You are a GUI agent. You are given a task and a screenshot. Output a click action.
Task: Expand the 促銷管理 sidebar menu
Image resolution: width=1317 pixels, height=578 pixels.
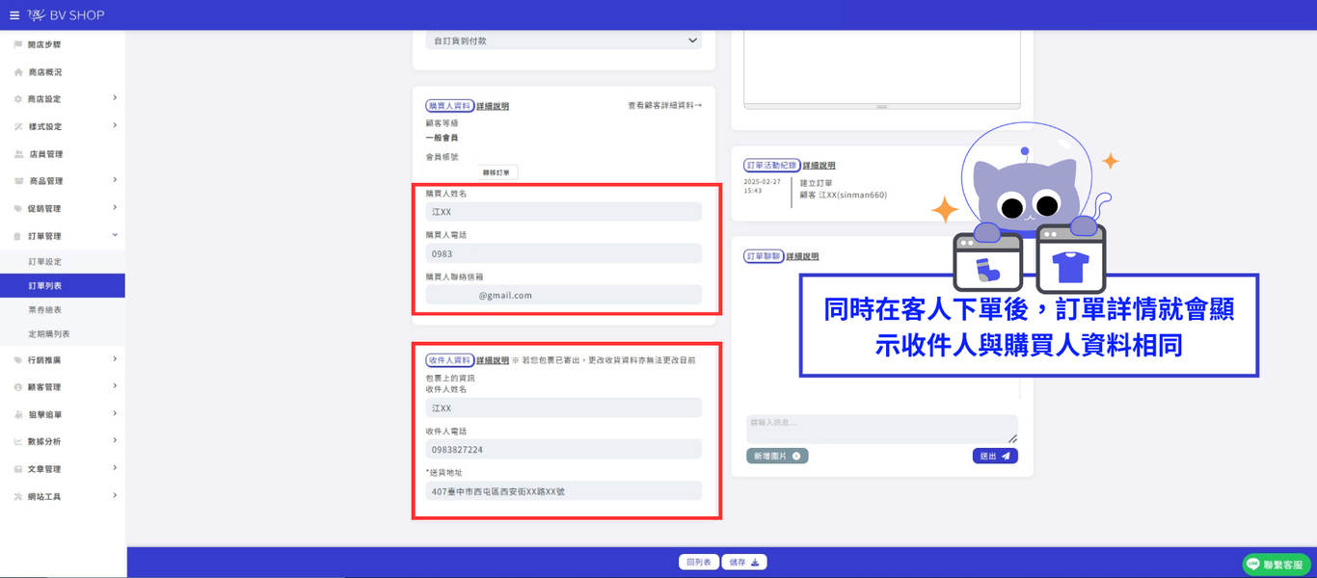pyautogui.click(x=63, y=208)
